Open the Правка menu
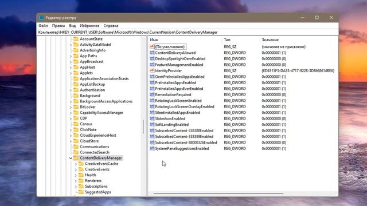 tap(58, 26)
